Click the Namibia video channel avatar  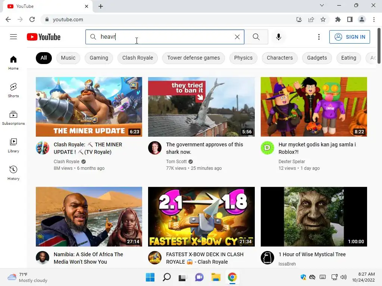click(x=43, y=258)
